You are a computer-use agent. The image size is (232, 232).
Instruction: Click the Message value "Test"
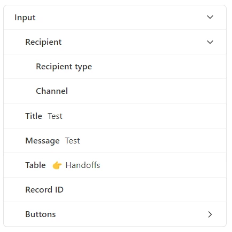(72, 141)
